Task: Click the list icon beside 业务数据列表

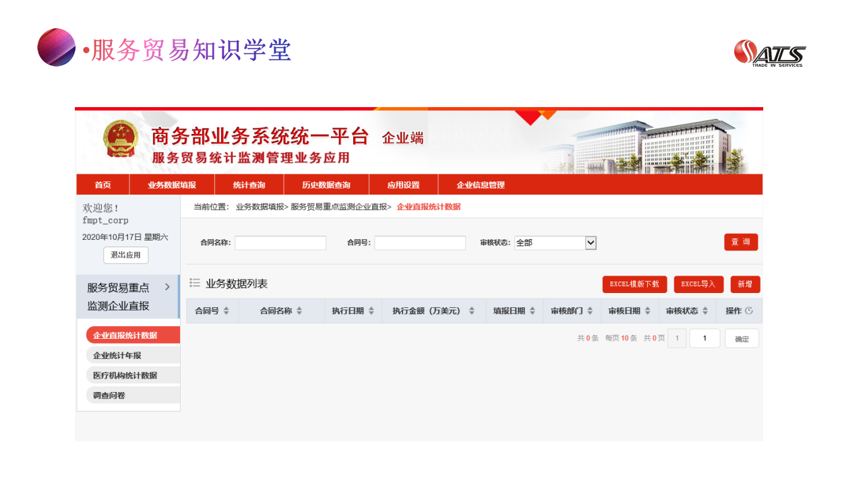Action: click(195, 284)
